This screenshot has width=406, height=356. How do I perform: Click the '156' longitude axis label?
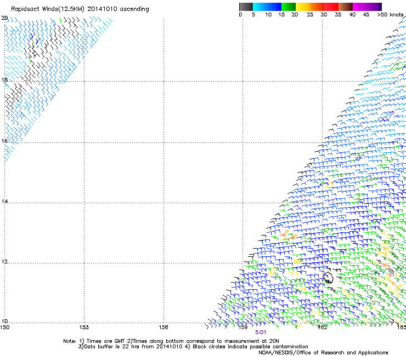coord(163,328)
